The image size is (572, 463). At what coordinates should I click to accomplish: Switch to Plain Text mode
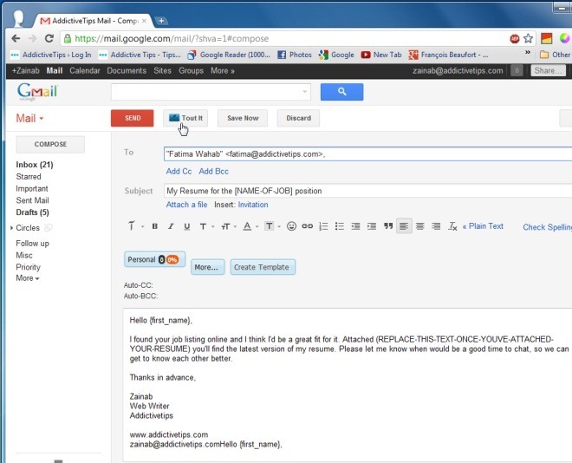click(x=483, y=226)
